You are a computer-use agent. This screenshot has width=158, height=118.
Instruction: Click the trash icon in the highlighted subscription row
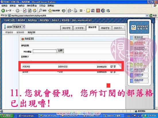pos(114,66)
